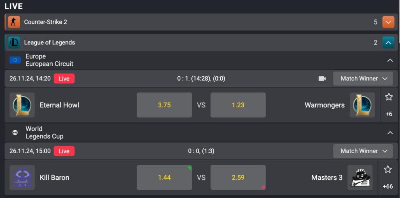The height and width of the screenshot is (198, 400).
Task: Click the Eternal Howl team logo
Action: 22,105
